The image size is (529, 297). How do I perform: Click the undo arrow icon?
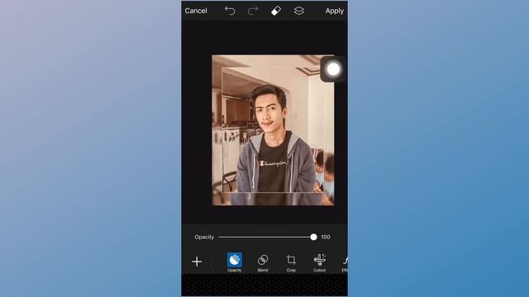[230, 11]
